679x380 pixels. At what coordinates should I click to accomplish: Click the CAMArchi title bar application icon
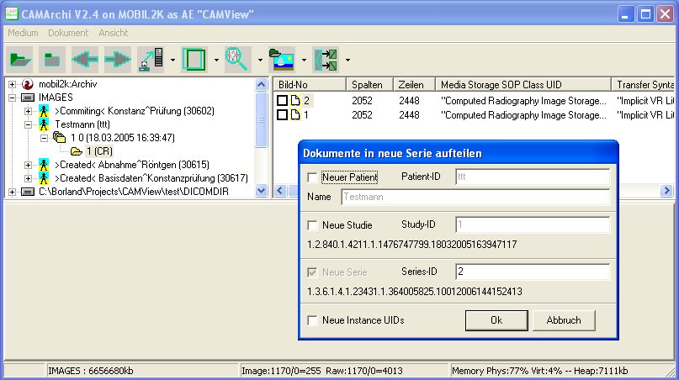pos(12,13)
